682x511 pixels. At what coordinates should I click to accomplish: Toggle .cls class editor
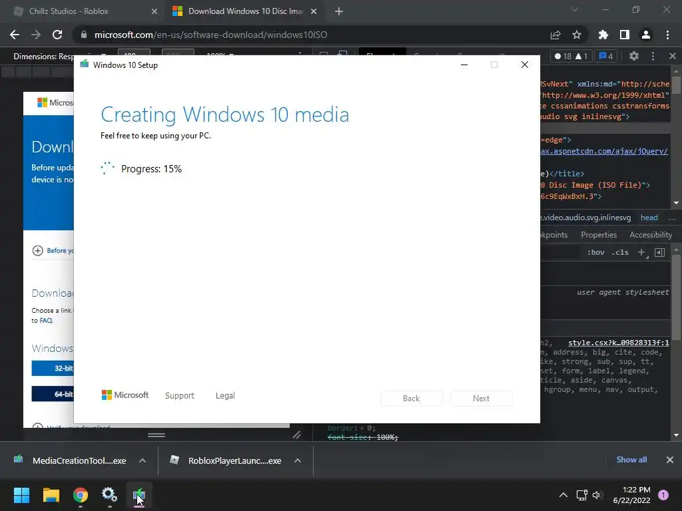620,252
